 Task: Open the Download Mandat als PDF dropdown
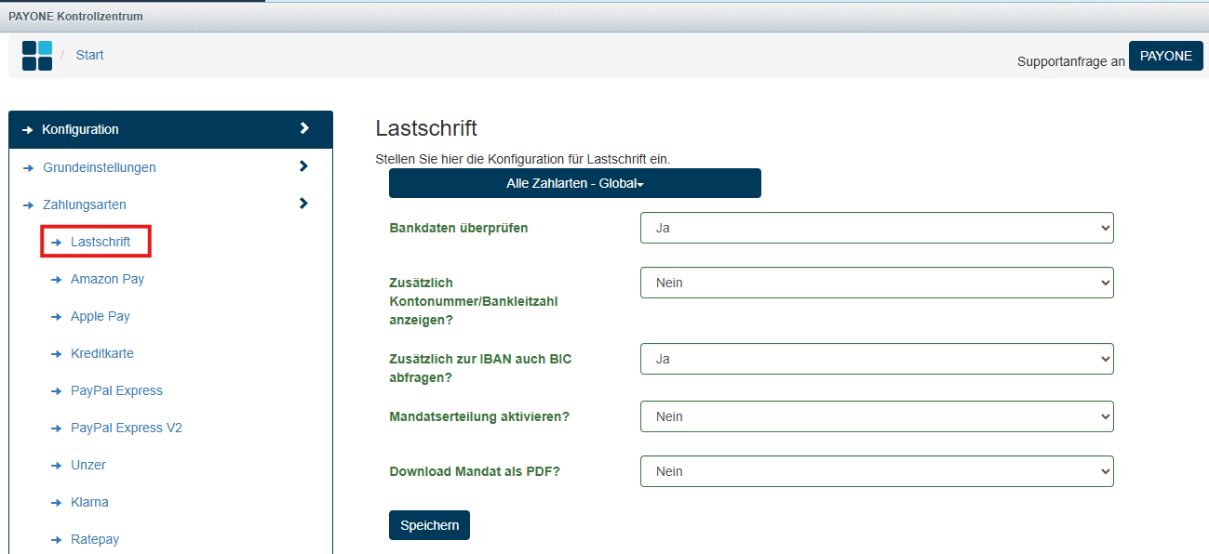click(877, 471)
